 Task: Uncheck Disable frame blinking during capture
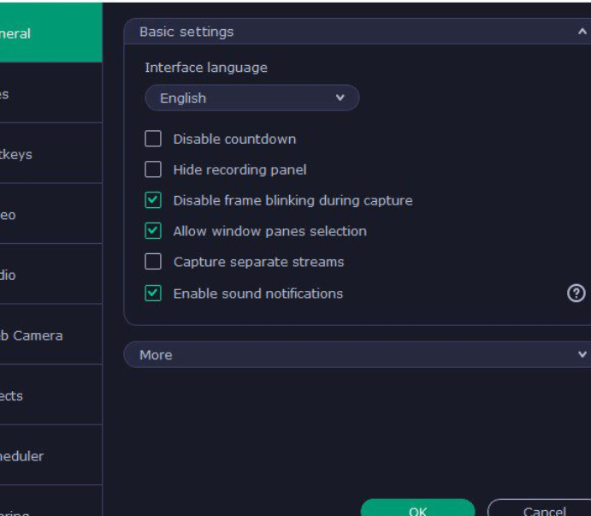[153, 200]
